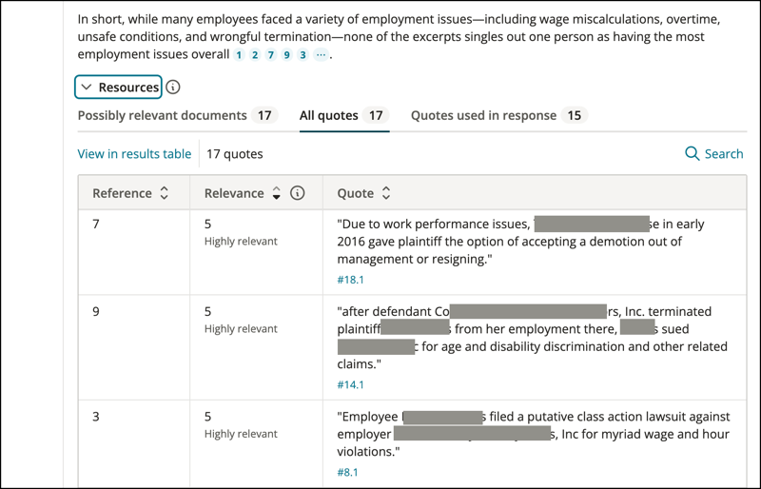
Task: Sort by the Quote column arrows
Action: coord(386,193)
